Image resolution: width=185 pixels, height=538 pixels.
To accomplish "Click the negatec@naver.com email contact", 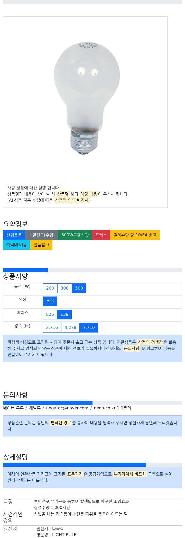I will 67,408.
